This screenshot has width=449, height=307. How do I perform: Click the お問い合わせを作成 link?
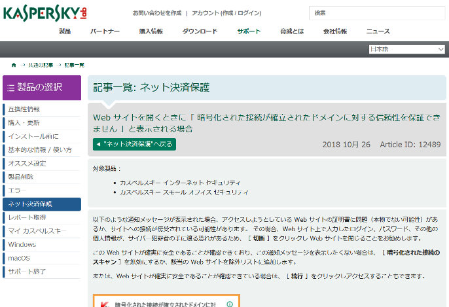click(157, 13)
